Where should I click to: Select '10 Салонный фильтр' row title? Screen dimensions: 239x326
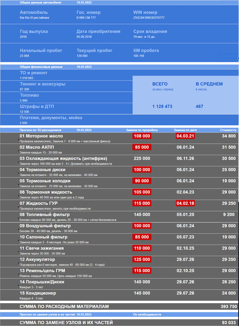[x=44, y=237]
